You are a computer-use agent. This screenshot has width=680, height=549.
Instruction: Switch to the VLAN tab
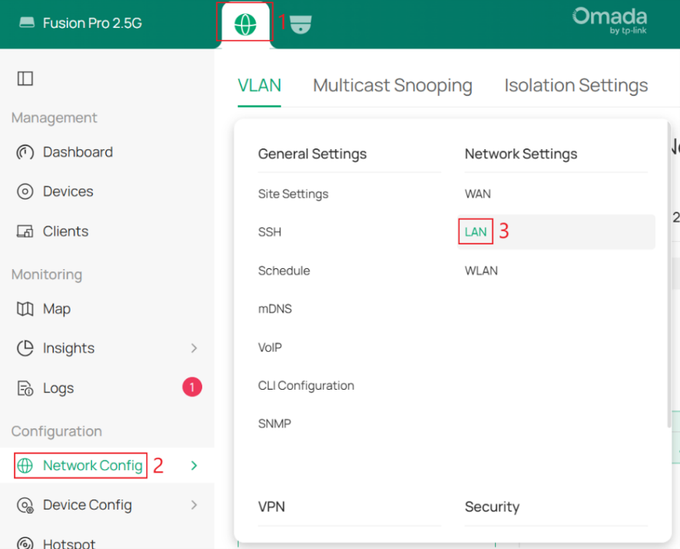259,85
